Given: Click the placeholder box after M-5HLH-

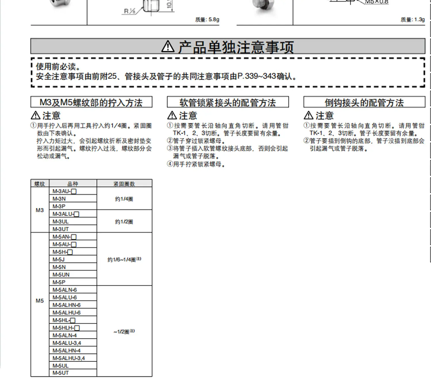Looking at the screenshot, I should click(77, 328).
